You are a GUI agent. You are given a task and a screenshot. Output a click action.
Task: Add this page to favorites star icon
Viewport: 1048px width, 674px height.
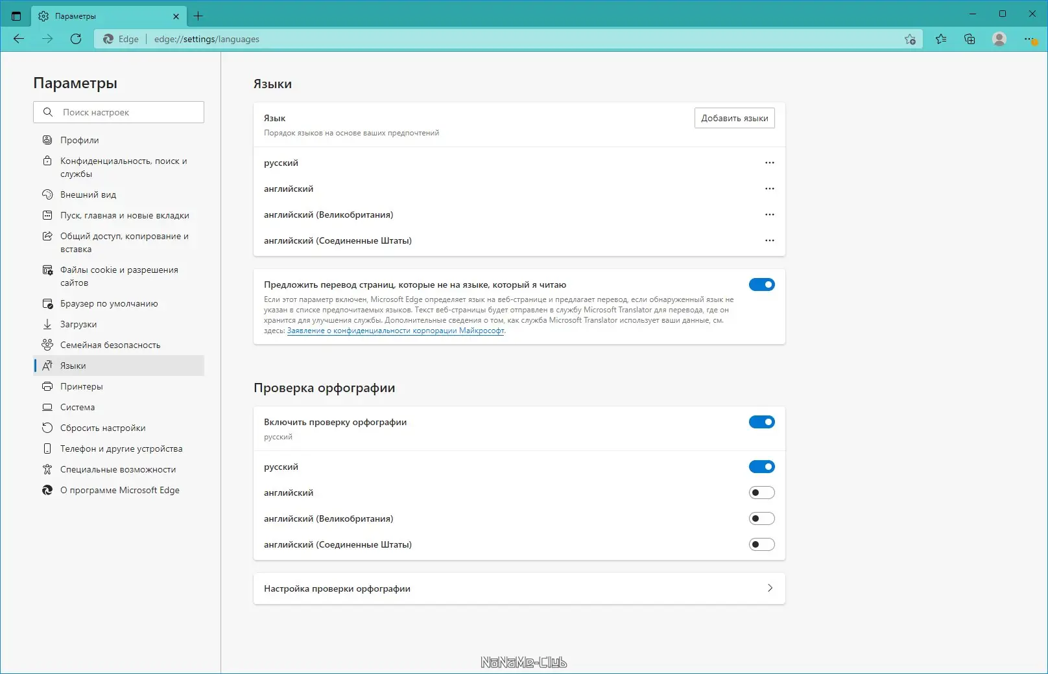[x=911, y=39]
